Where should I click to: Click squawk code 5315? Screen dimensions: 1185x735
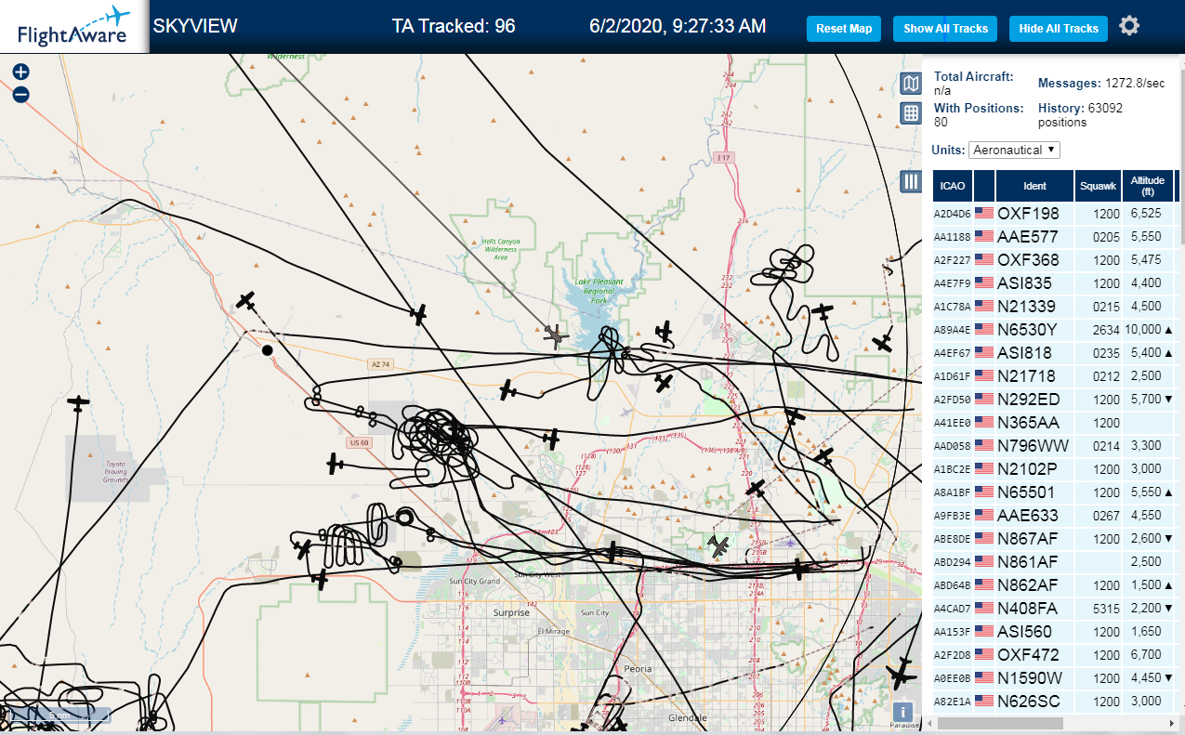pyautogui.click(x=1106, y=609)
